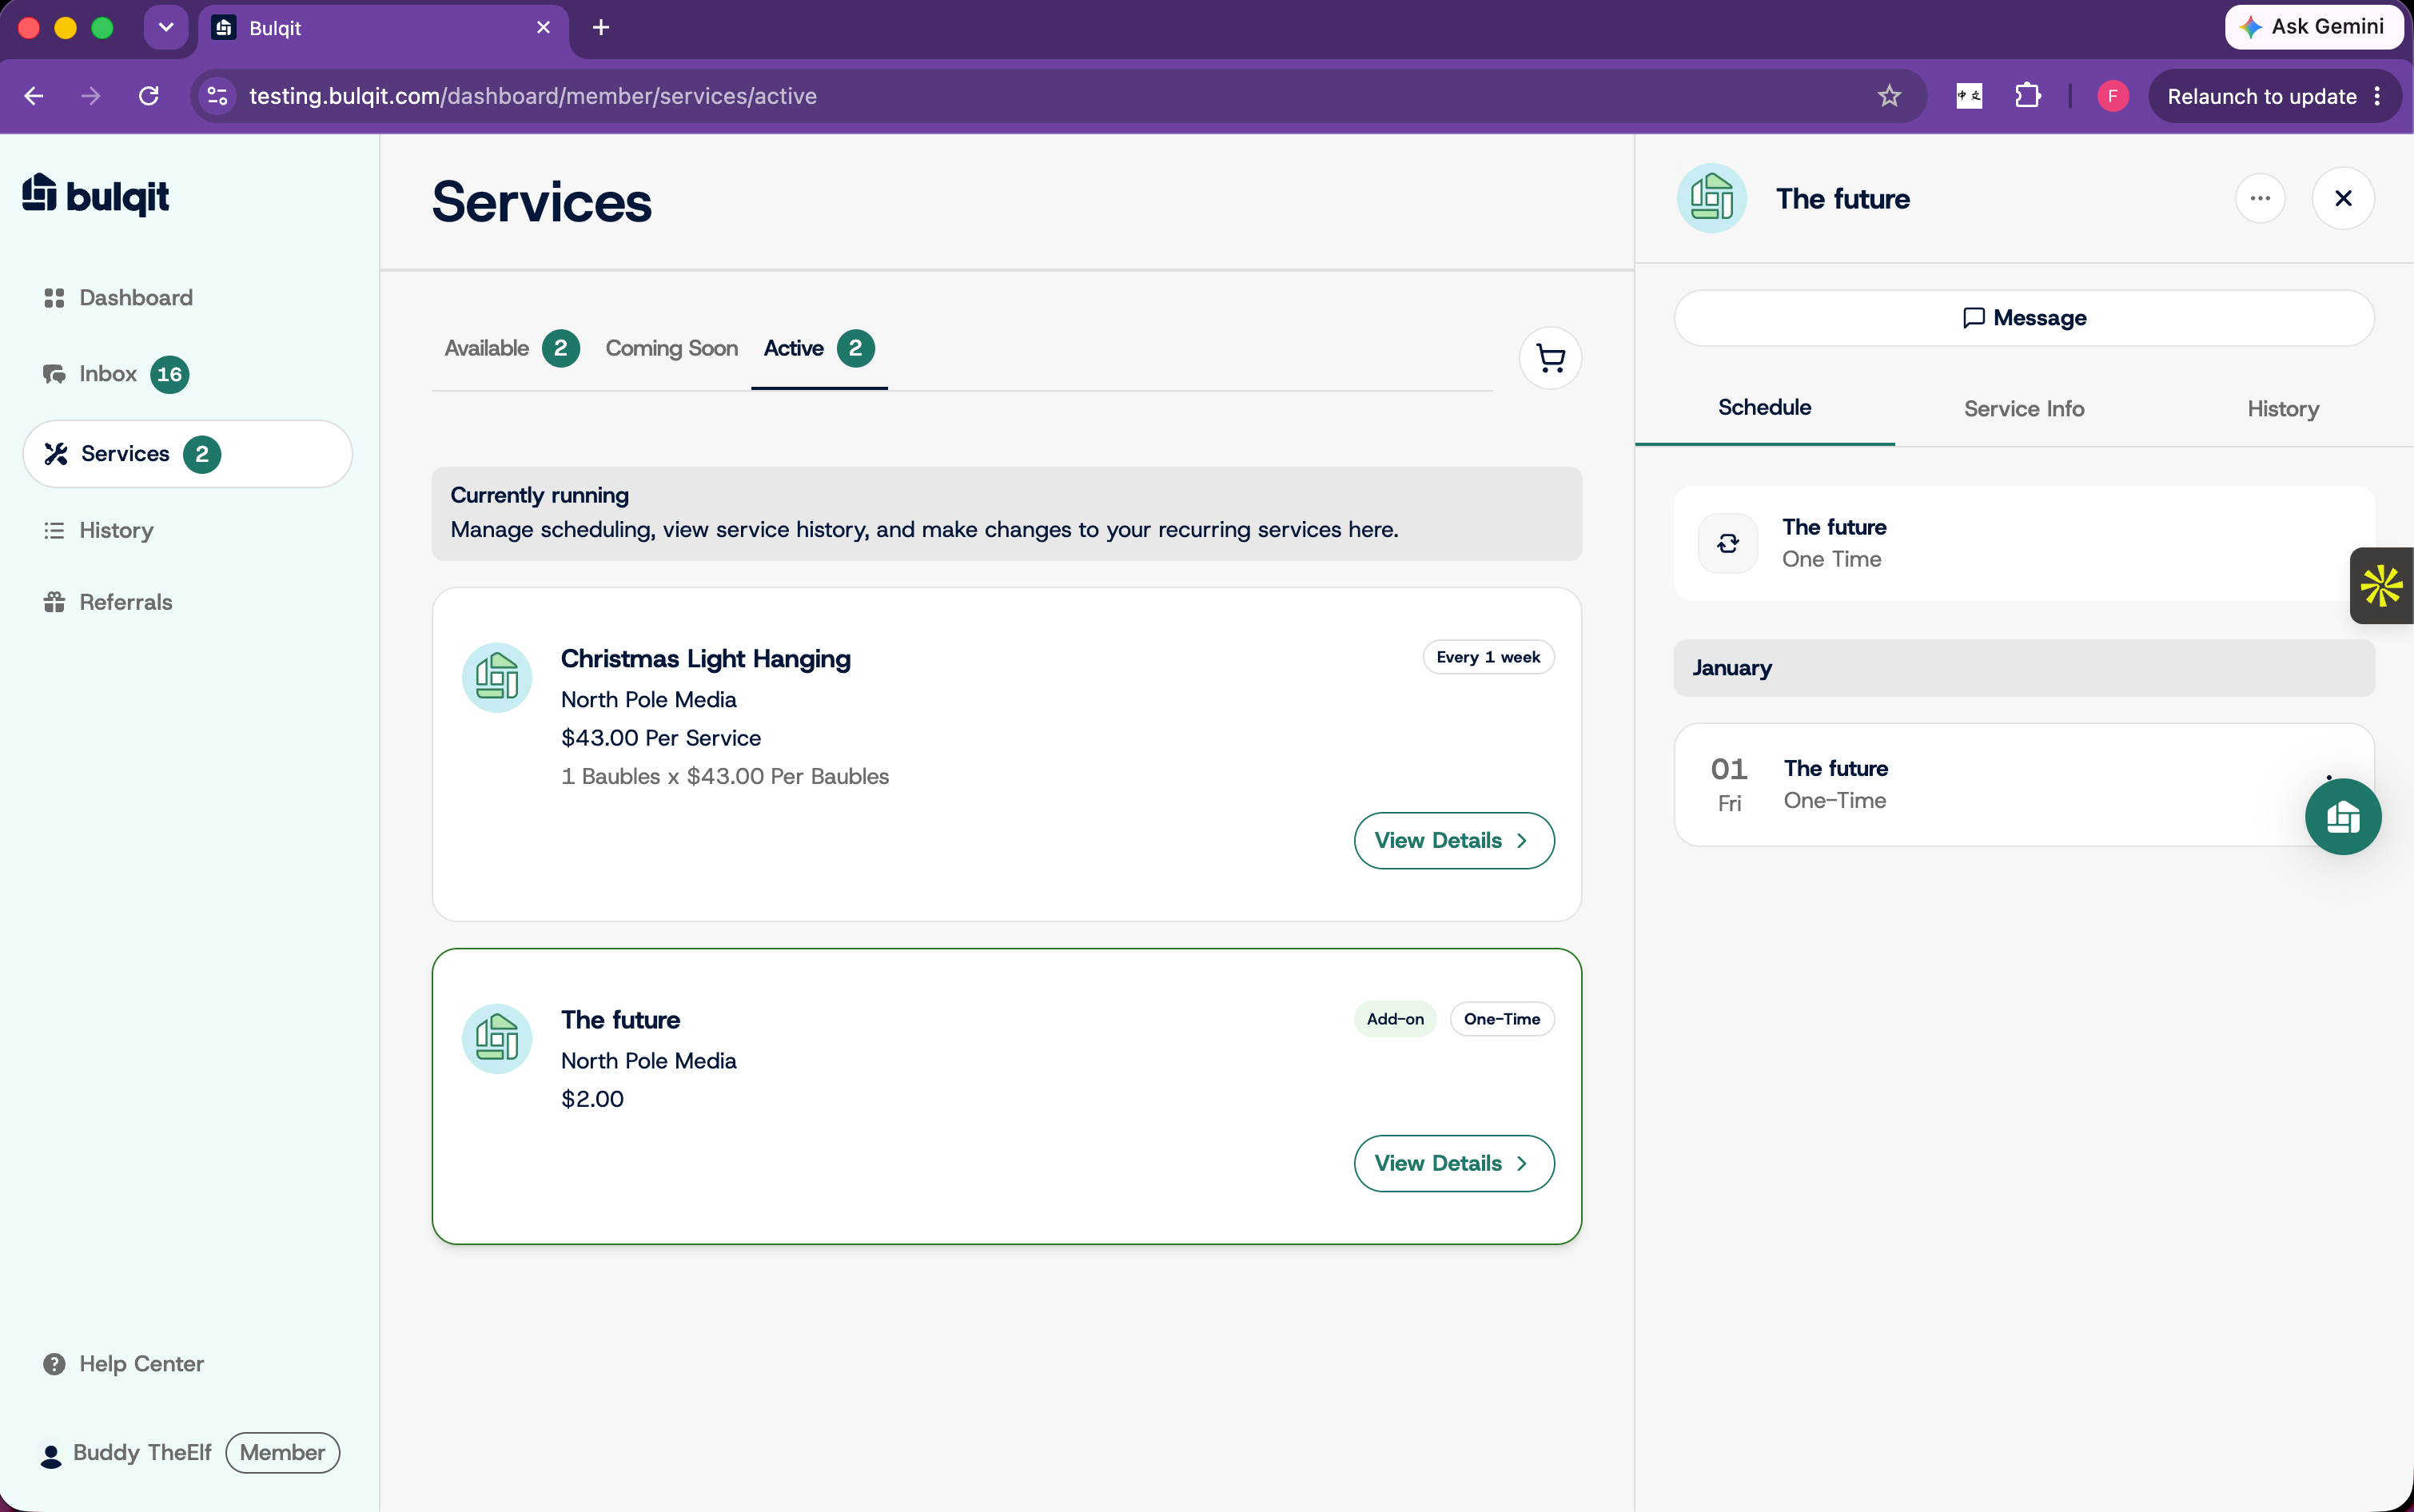Image resolution: width=2414 pixels, height=1512 pixels.
Task: Open Chrome's Relaunch to update menu
Action: 2274,96
